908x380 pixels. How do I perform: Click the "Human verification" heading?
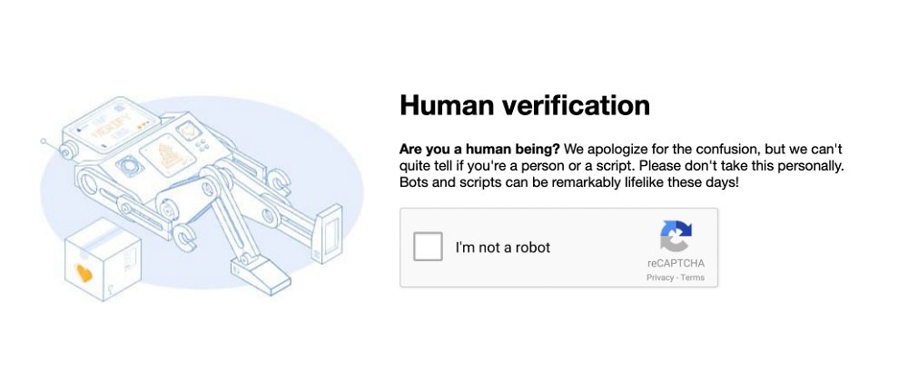[525, 105]
